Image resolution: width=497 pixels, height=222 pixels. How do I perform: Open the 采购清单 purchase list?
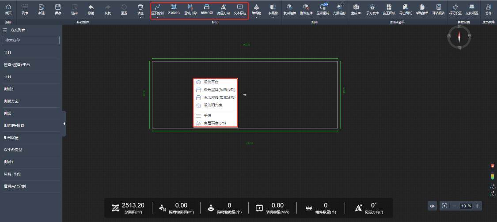click(422, 10)
